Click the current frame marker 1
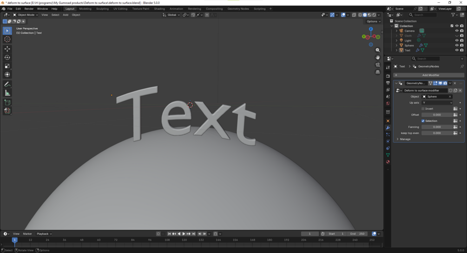The height and width of the screenshot is (253, 467). (x=14, y=240)
